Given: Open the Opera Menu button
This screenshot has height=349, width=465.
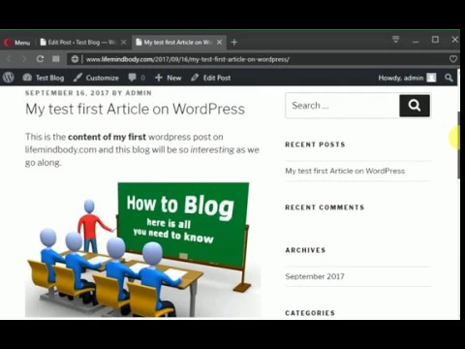Looking at the screenshot, I should 16,43.
